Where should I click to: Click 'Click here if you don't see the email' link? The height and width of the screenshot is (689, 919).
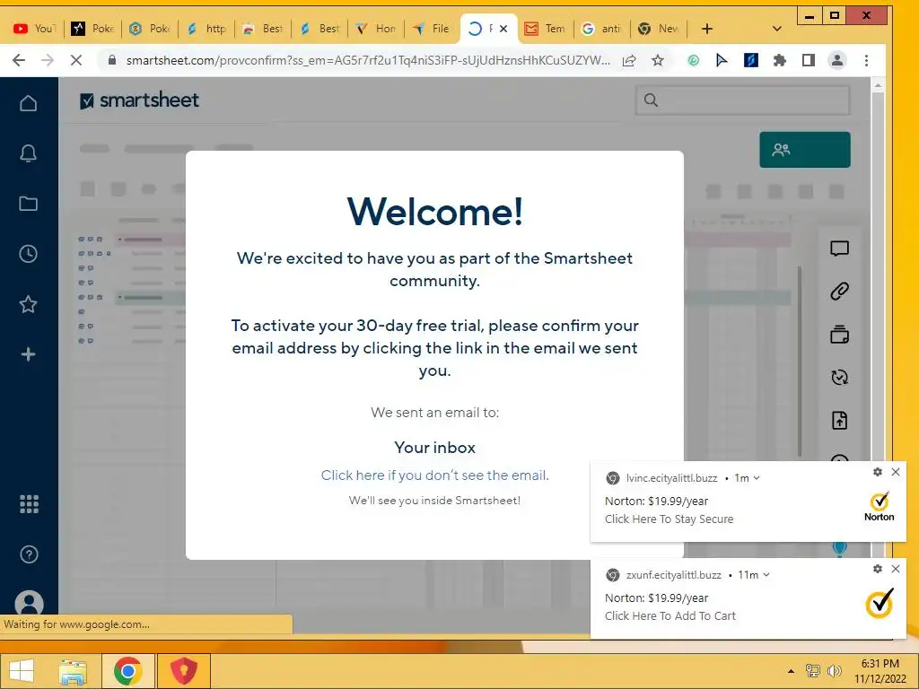435,475
